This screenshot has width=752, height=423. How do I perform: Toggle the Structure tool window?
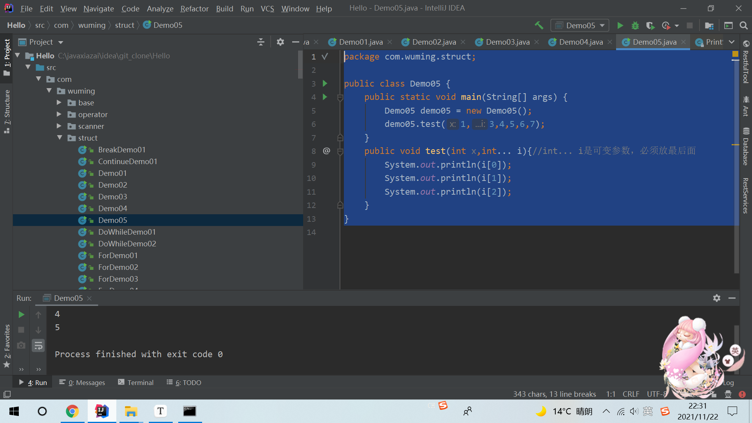pyautogui.click(x=7, y=112)
